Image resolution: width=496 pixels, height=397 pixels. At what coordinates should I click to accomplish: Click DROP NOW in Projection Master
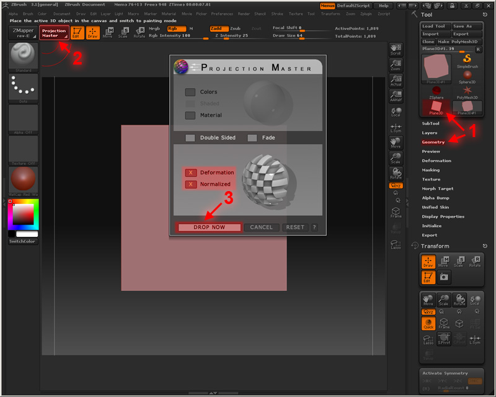click(210, 227)
